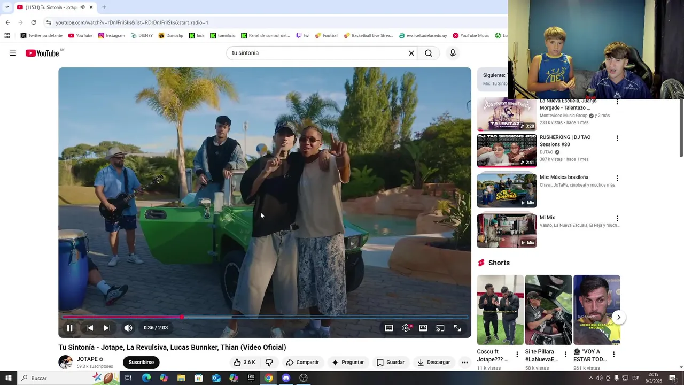Screen dimensions: 684x385
Task: Open La Nueva Escuela Talentazo thumbnail
Action: coord(507,114)
